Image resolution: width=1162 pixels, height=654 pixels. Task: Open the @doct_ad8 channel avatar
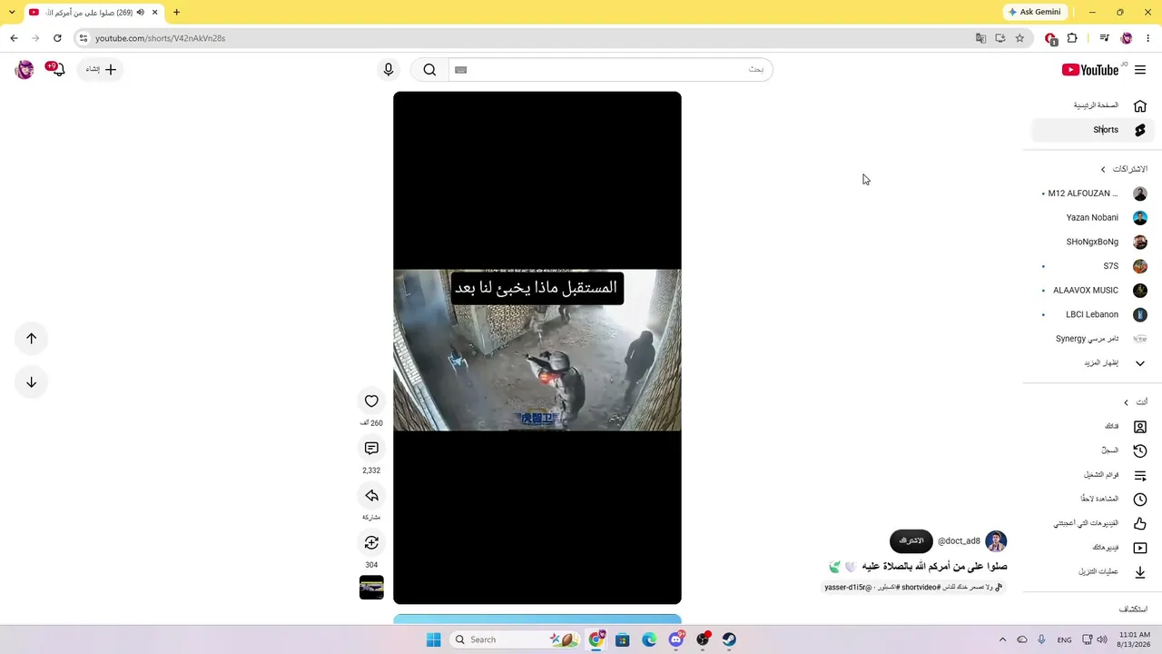(996, 541)
